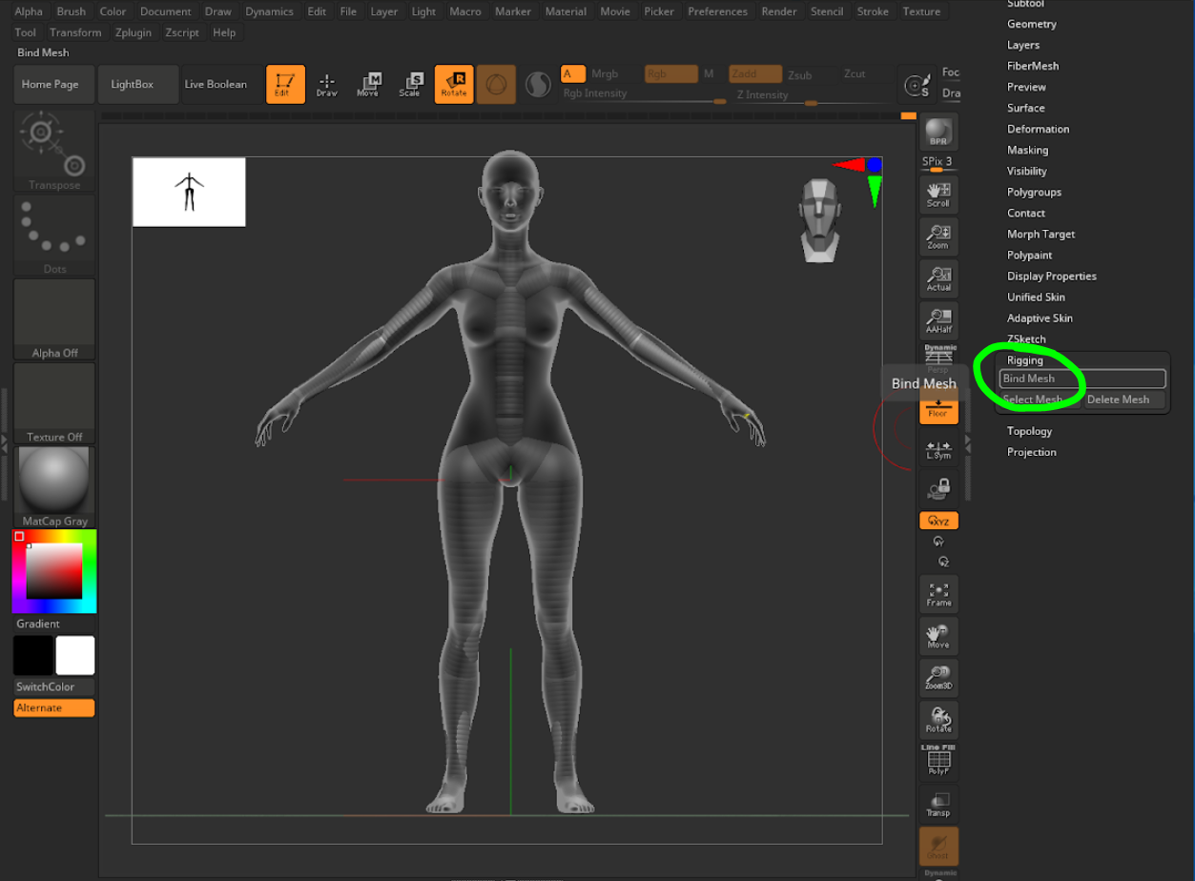Expand the Deformation section
The height and width of the screenshot is (881, 1195).
(1038, 129)
